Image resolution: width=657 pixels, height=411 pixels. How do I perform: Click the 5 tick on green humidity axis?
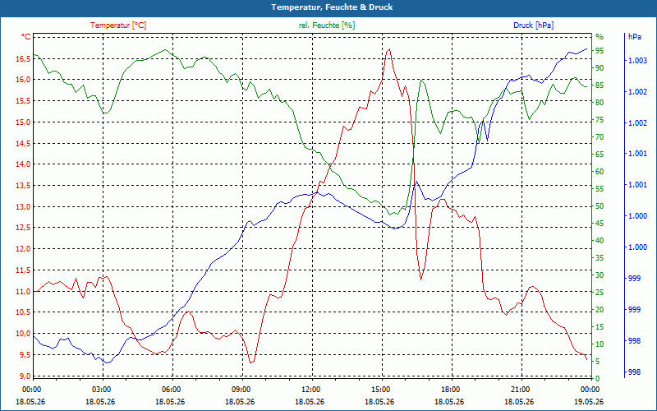click(598, 362)
